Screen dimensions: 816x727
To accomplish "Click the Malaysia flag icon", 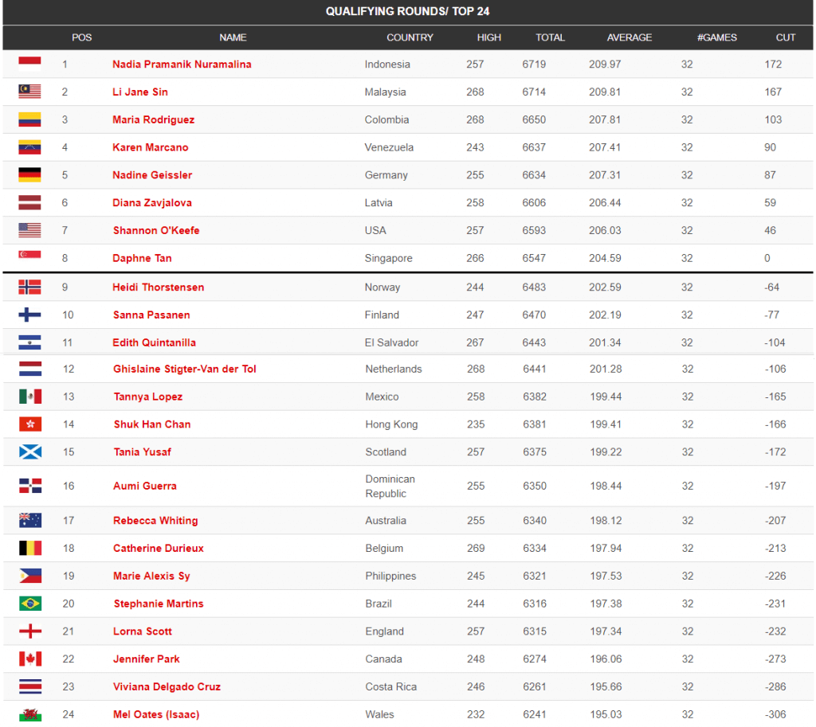I will (29, 92).
